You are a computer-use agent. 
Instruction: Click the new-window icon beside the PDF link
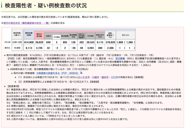coord(81,73)
